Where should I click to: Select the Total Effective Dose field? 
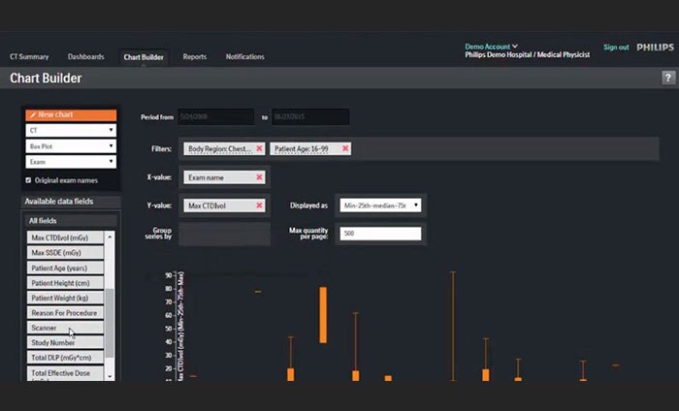pyautogui.click(x=65, y=373)
